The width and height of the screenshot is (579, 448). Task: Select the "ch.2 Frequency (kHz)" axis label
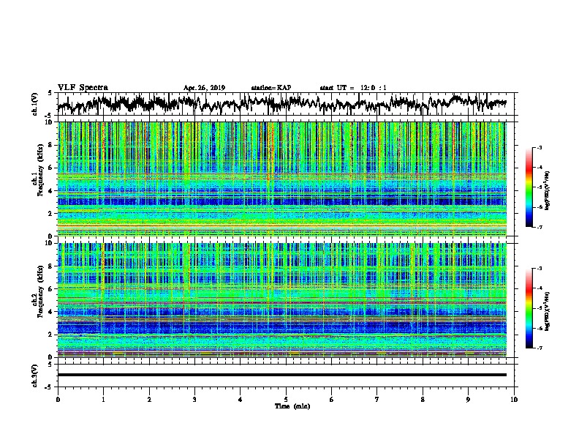pyautogui.click(x=38, y=291)
